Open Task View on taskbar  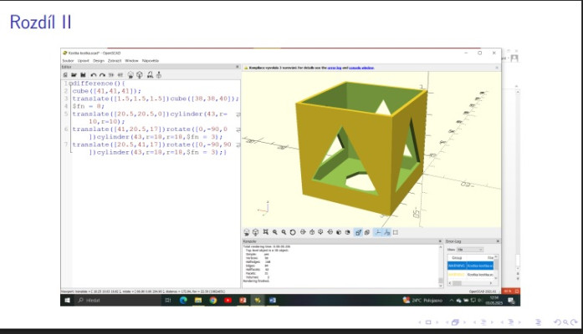pyautogui.click(x=167, y=301)
